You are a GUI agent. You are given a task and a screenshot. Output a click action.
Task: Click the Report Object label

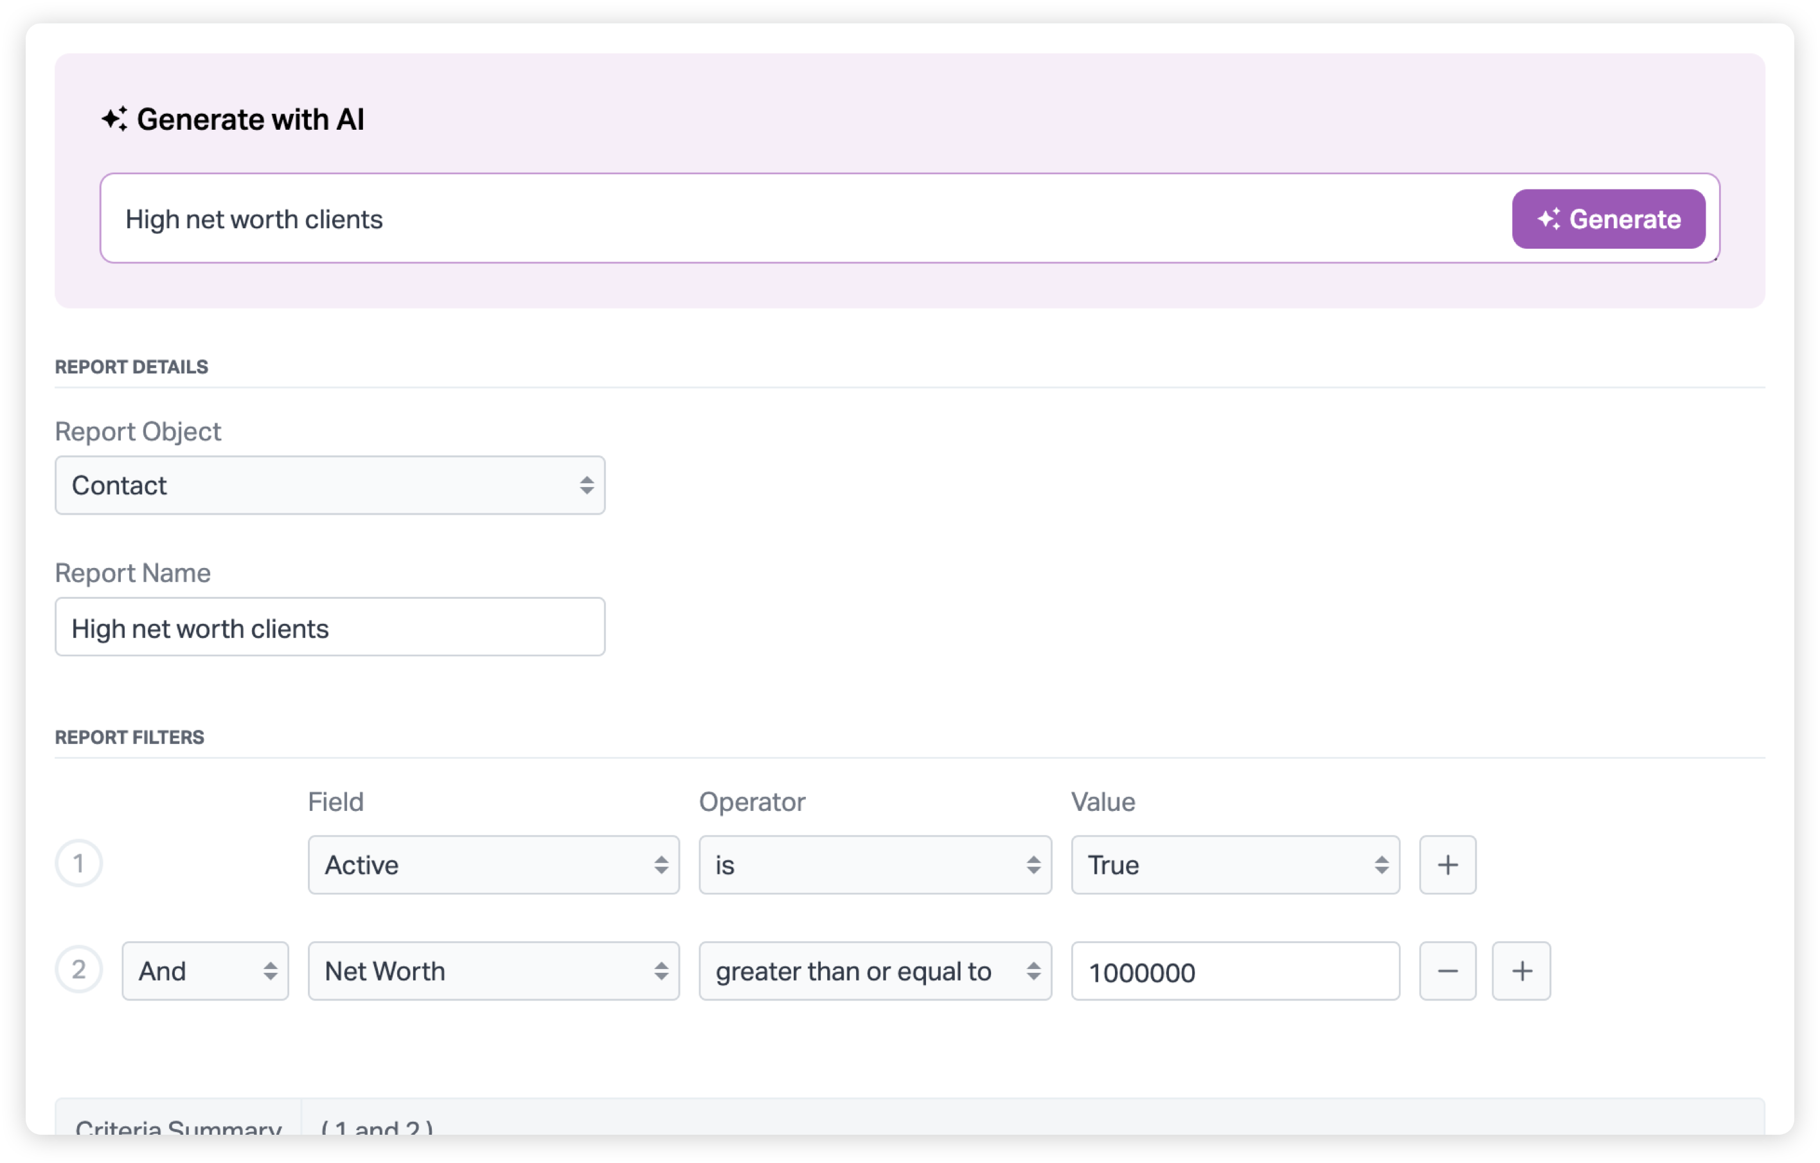[138, 432]
